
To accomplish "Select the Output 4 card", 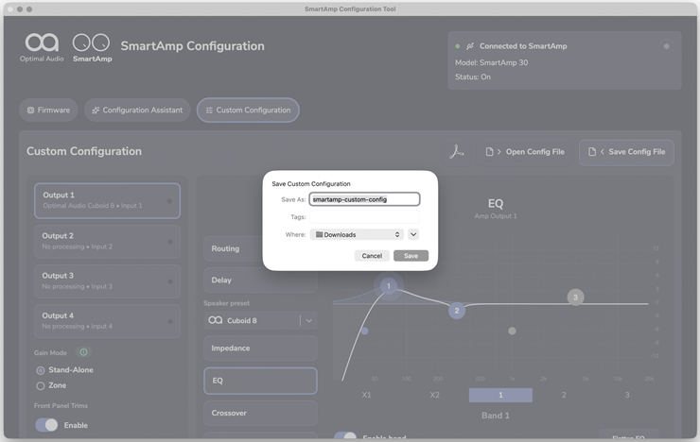I will (x=108, y=321).
